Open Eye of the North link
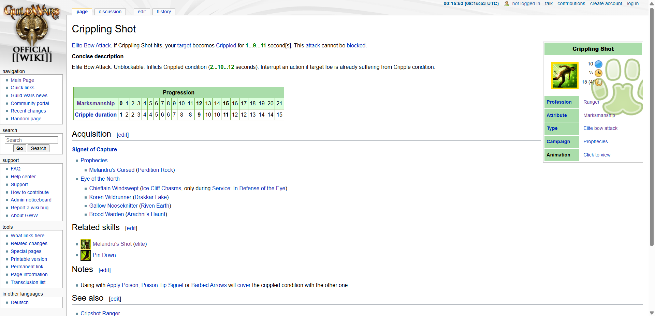Viewport: 655px width, 316px height. pos(100,179)
